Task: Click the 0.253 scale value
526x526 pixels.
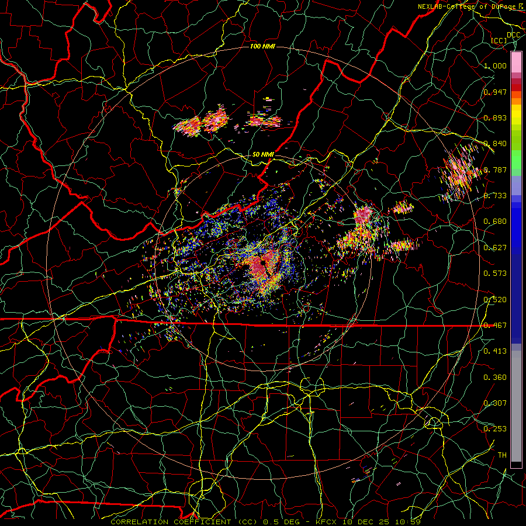Action: (x=495, y=429)
